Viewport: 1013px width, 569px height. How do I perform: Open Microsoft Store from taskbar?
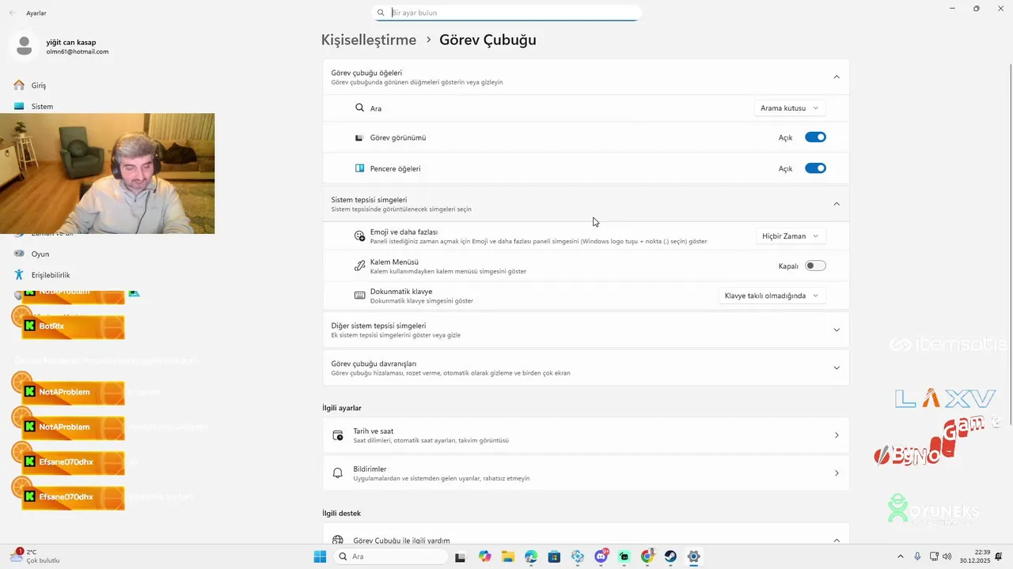(x=554, y=556)
